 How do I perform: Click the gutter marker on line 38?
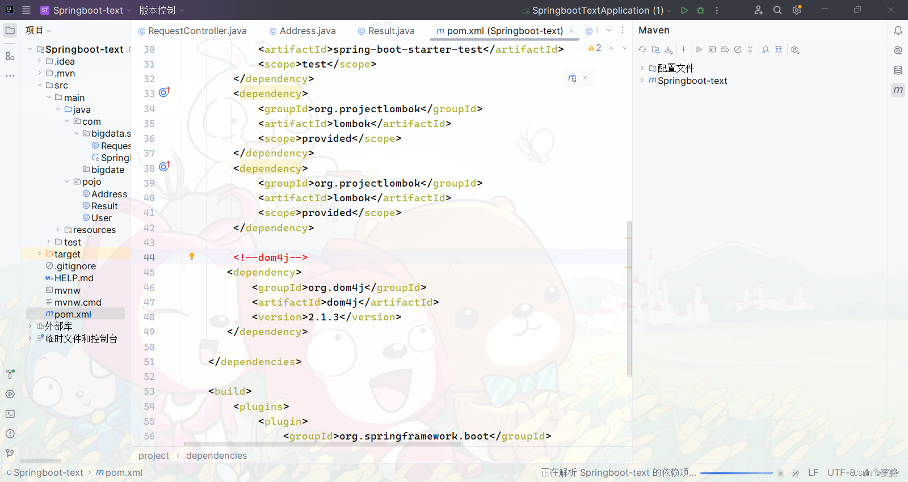pos(165,167)
